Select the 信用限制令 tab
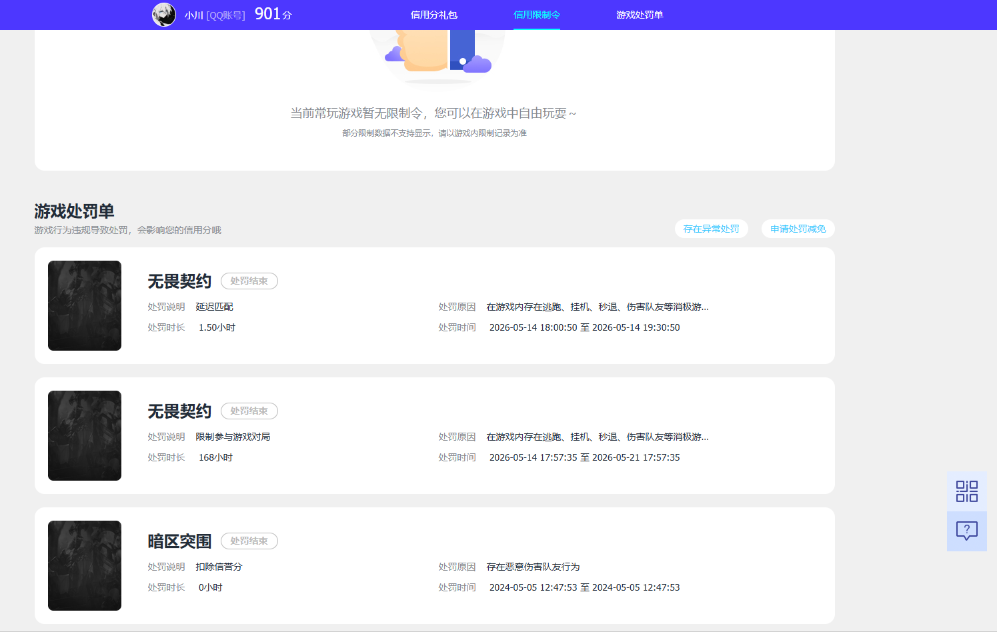 (x=537, y=15)
